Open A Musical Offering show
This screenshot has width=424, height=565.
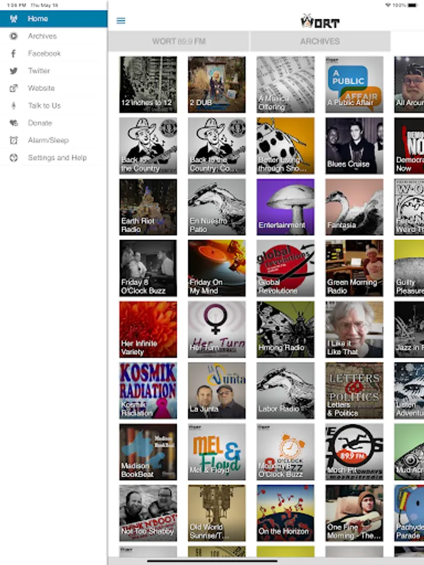click(286, 84)
